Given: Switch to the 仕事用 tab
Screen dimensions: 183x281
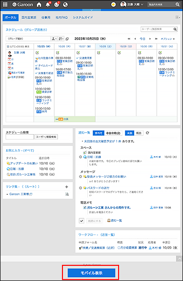Looking at the screenshot, I should [x=46, y=18].
